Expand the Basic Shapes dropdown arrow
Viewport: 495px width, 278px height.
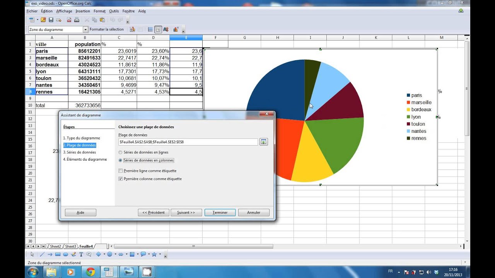click(104, 254)
